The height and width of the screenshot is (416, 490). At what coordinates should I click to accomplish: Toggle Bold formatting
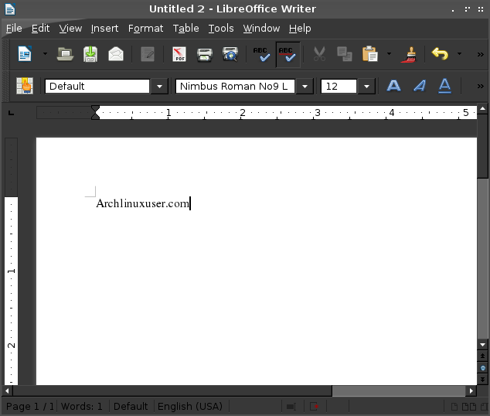pyautogui.click(x=393, y=86)
